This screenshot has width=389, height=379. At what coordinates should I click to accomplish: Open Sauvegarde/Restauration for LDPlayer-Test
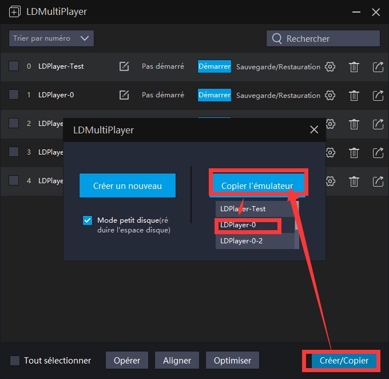278,67
